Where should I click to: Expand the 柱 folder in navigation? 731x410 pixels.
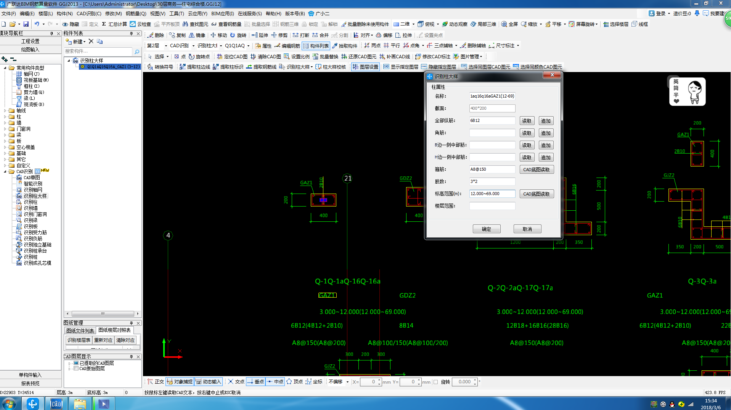coord(5,117)
